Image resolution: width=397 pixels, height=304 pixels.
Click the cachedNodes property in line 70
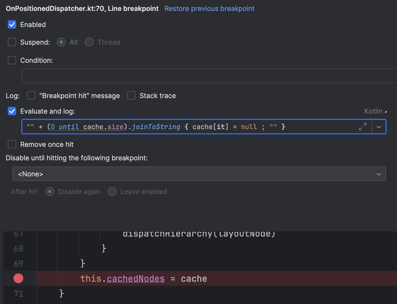click(136, 279)
